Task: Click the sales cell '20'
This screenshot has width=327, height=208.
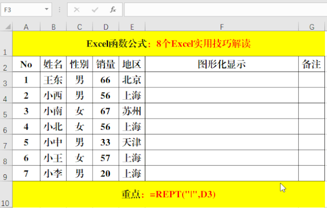Action: (106, 173)
